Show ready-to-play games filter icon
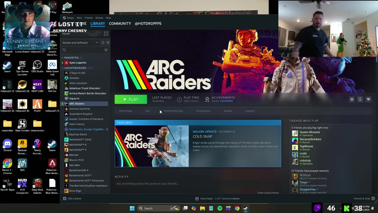The image size is (378, 213). [108, 43]
